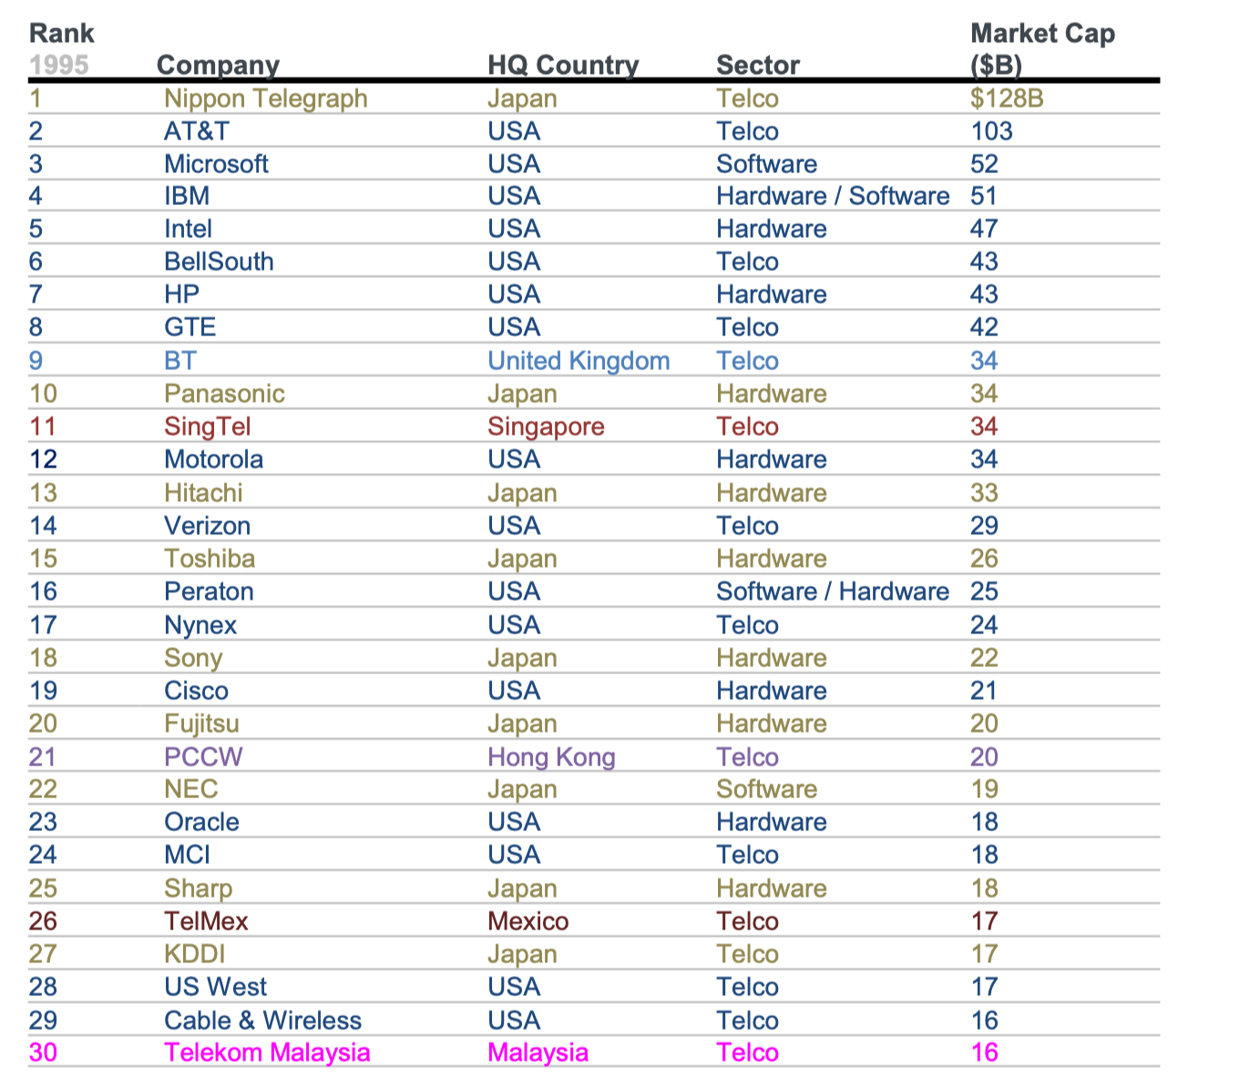The image size is (1250, 1088).
Task: Select the Singapore country cell
Action: click(546, 426)
